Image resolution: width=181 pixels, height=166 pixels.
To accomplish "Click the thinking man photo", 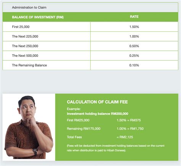I will [x=29, y=127].
